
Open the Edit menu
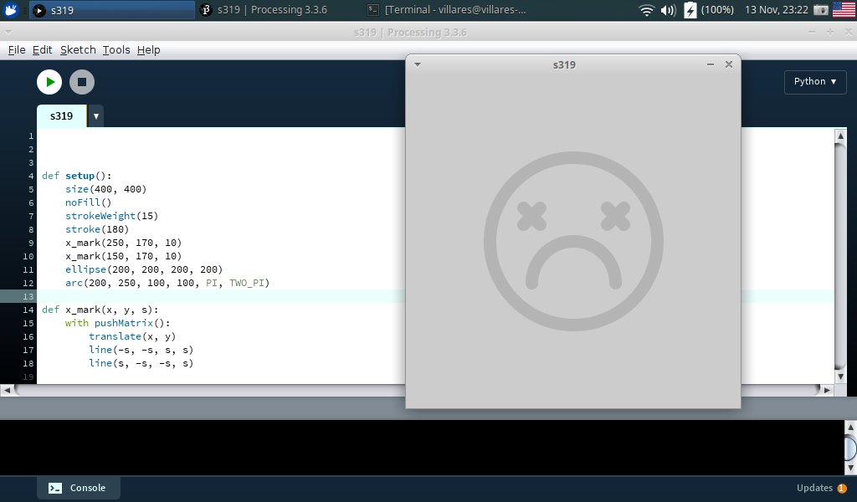(x=42, y=50)
